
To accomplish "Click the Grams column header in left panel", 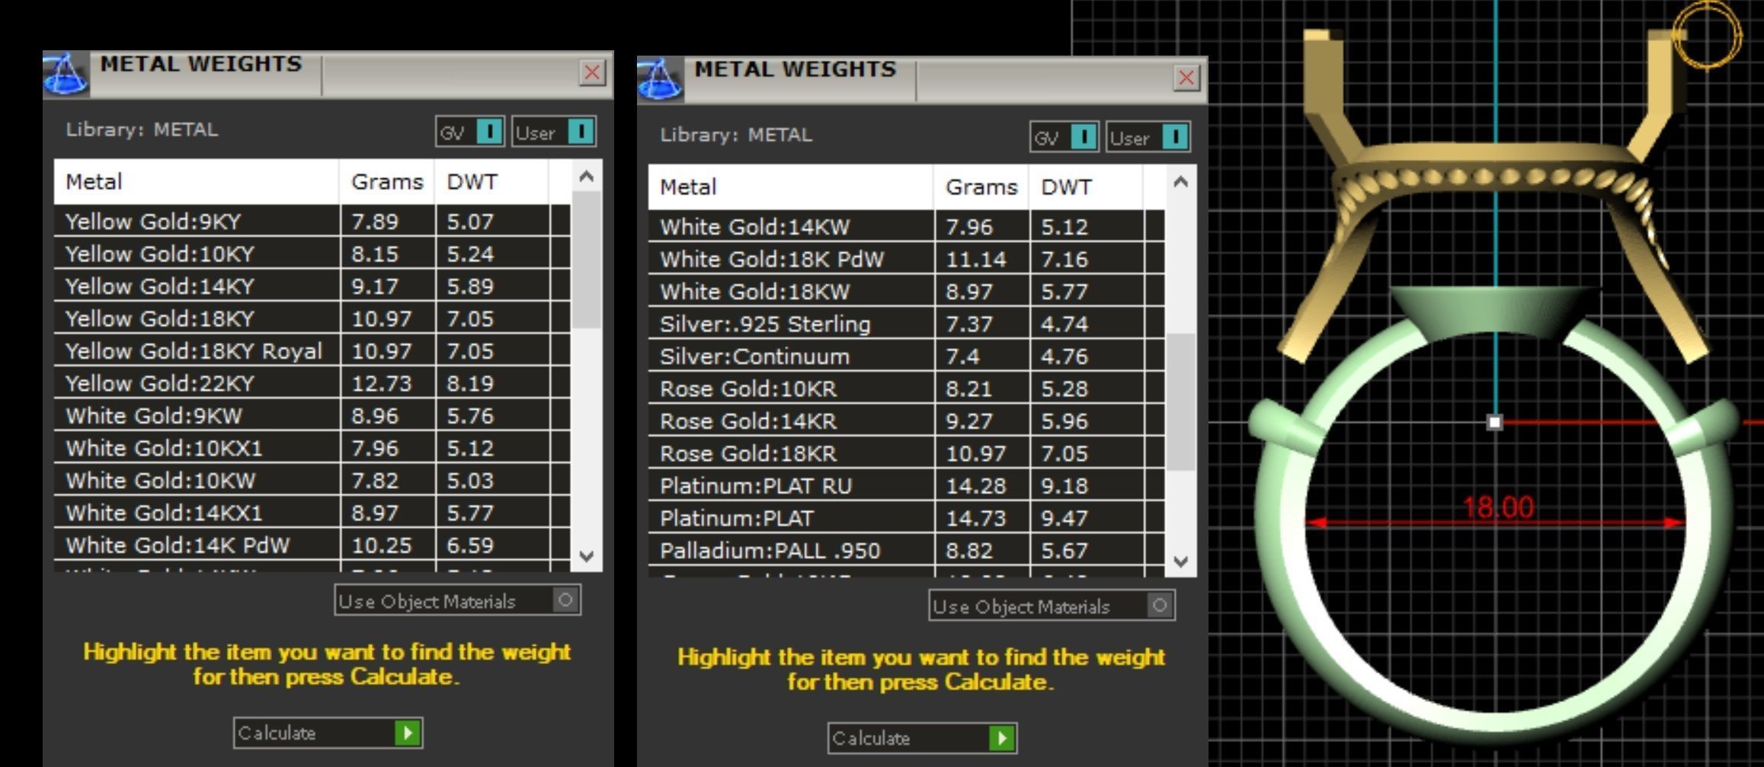I will pyautogui.click(x=387, y=181).
